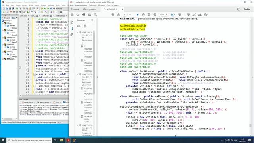The width and height of the screenshot is (254, 143).
Task: Click the Войти sign-in button
Action: tap(247, 9)
